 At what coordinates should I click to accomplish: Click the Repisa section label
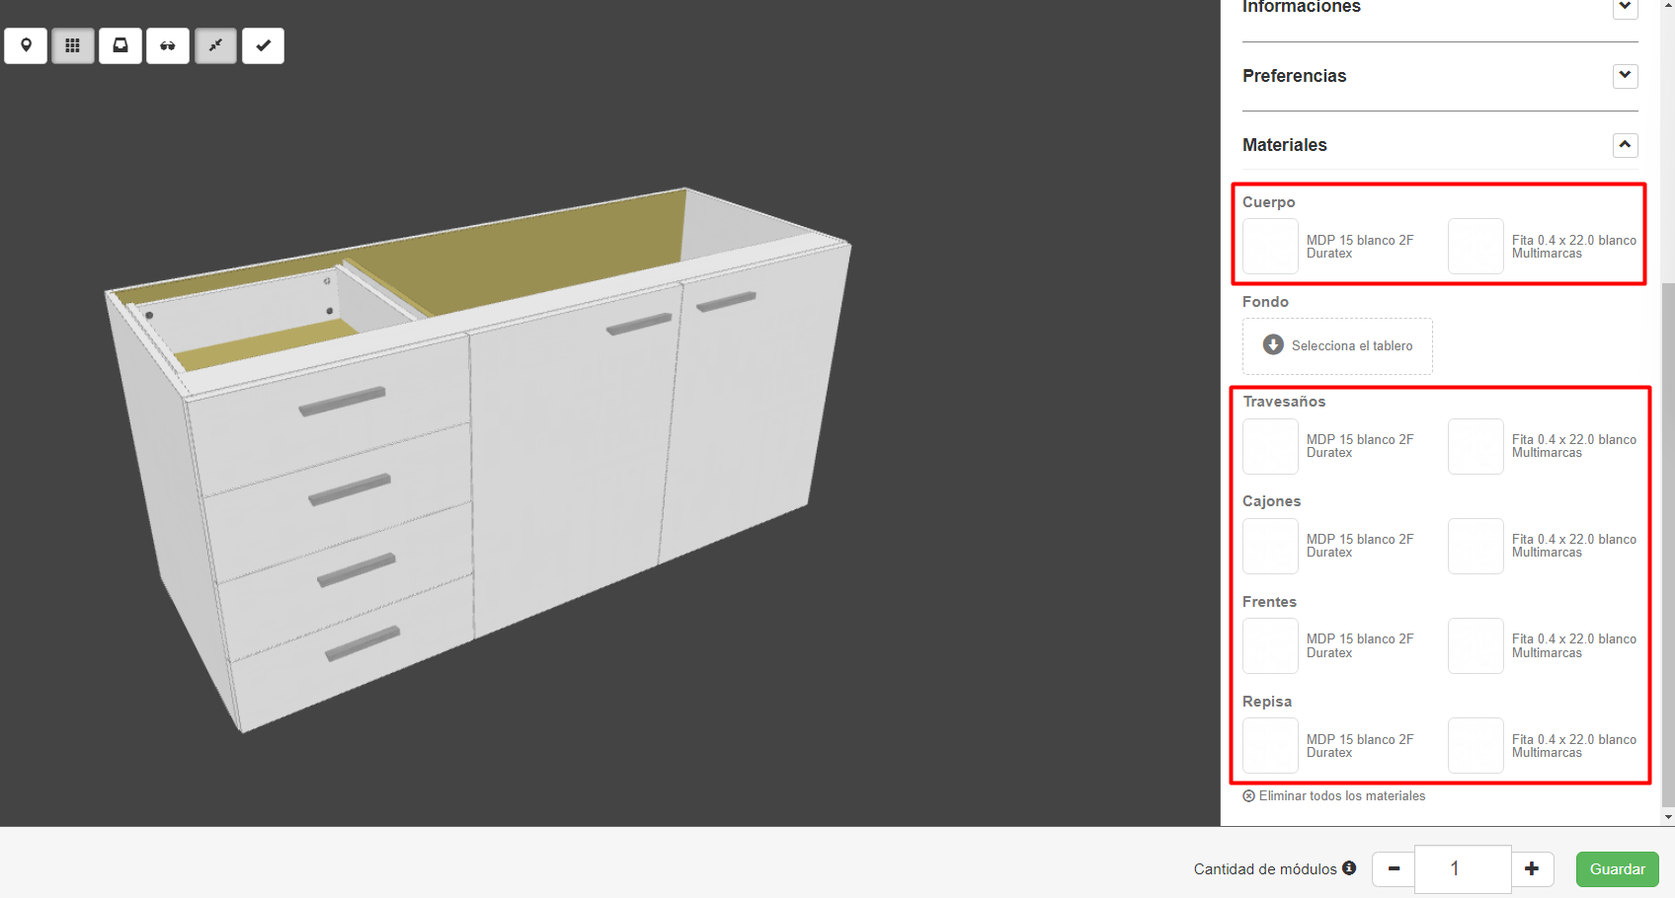(1267, 702)
